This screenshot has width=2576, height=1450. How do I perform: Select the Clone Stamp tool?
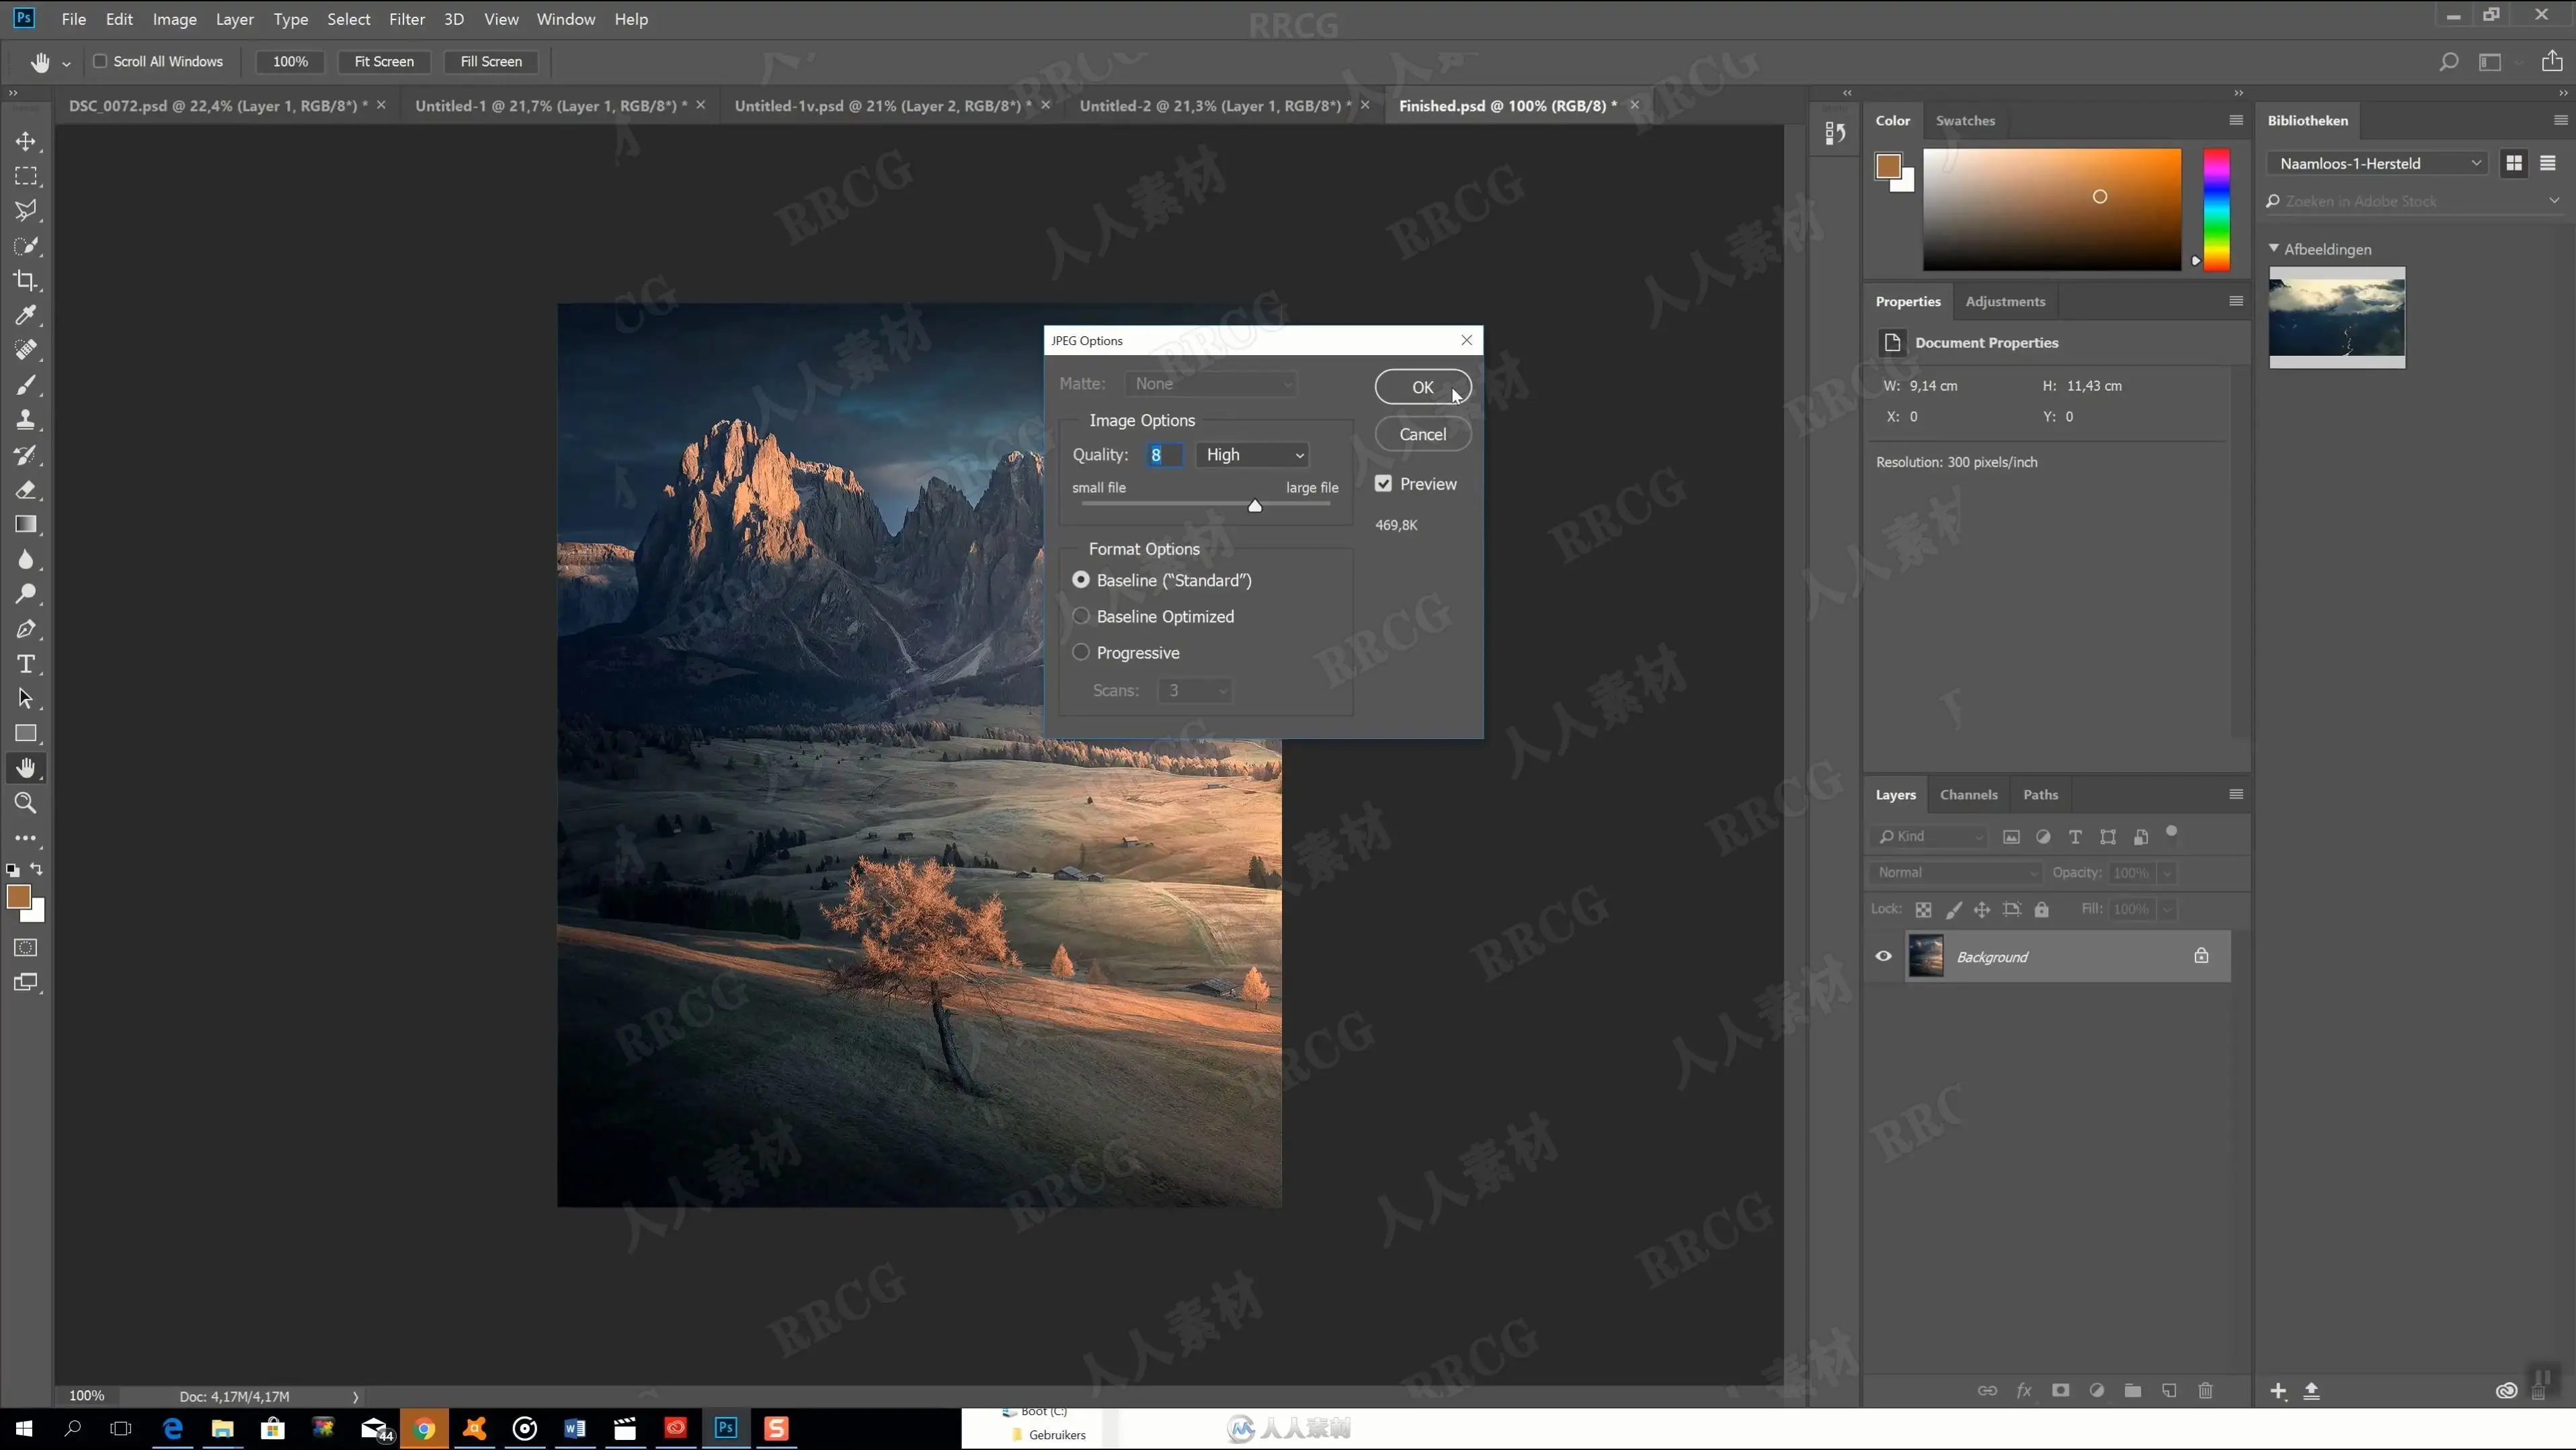26,420
